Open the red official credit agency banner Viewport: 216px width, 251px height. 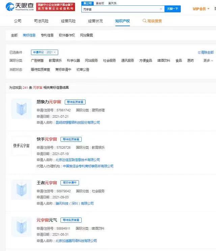click(x=56, y=7)
